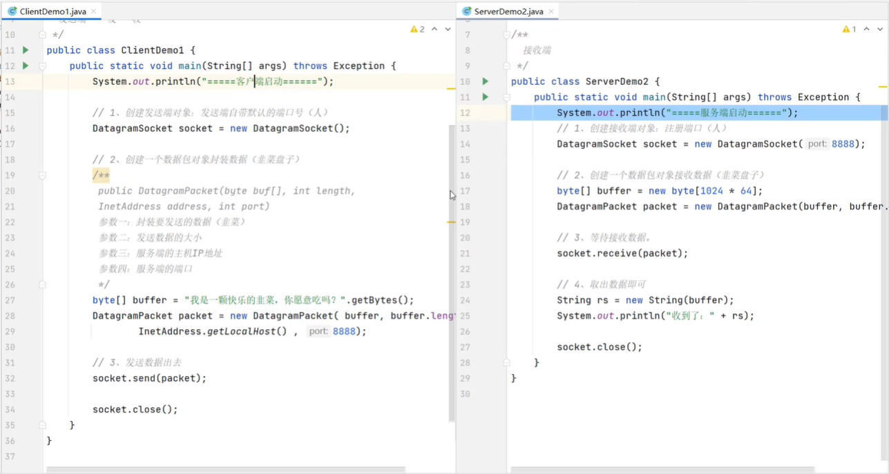Go to previous highlighted problem in ServerDemo2
The width and height of the screenshot is (889, 474).
(866, 30)
